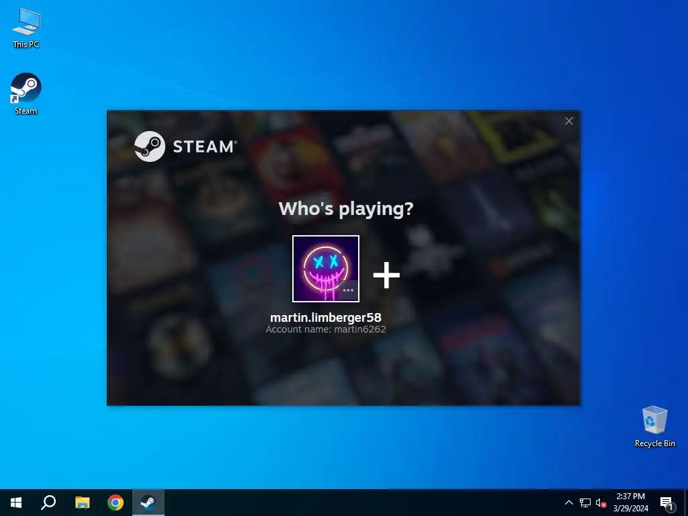Open the three-dot options on avatar

click(349, 290)
